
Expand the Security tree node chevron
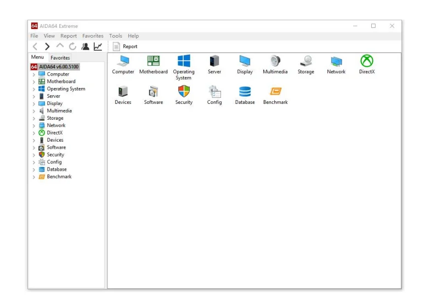pos(34,155)
